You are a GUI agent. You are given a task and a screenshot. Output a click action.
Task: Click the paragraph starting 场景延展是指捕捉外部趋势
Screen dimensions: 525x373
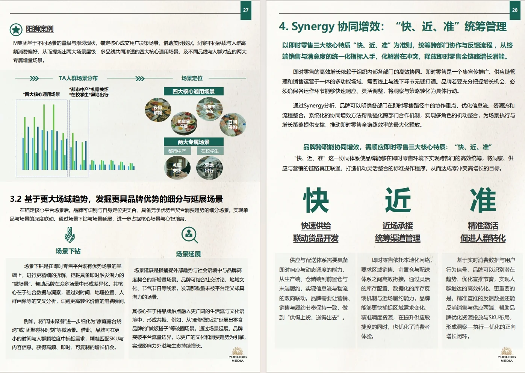click(188, 284)
